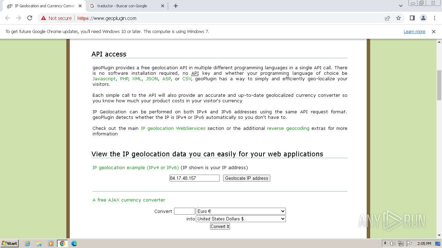Image resolution: width=442 pixels, height=248 pixels.
Task: Open A free AJAX currency converter link
Action: pos(129,200)
